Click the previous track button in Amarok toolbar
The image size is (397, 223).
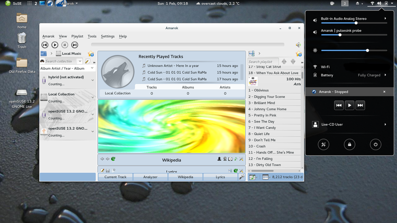pyautogui.click(x=45, y=45)
